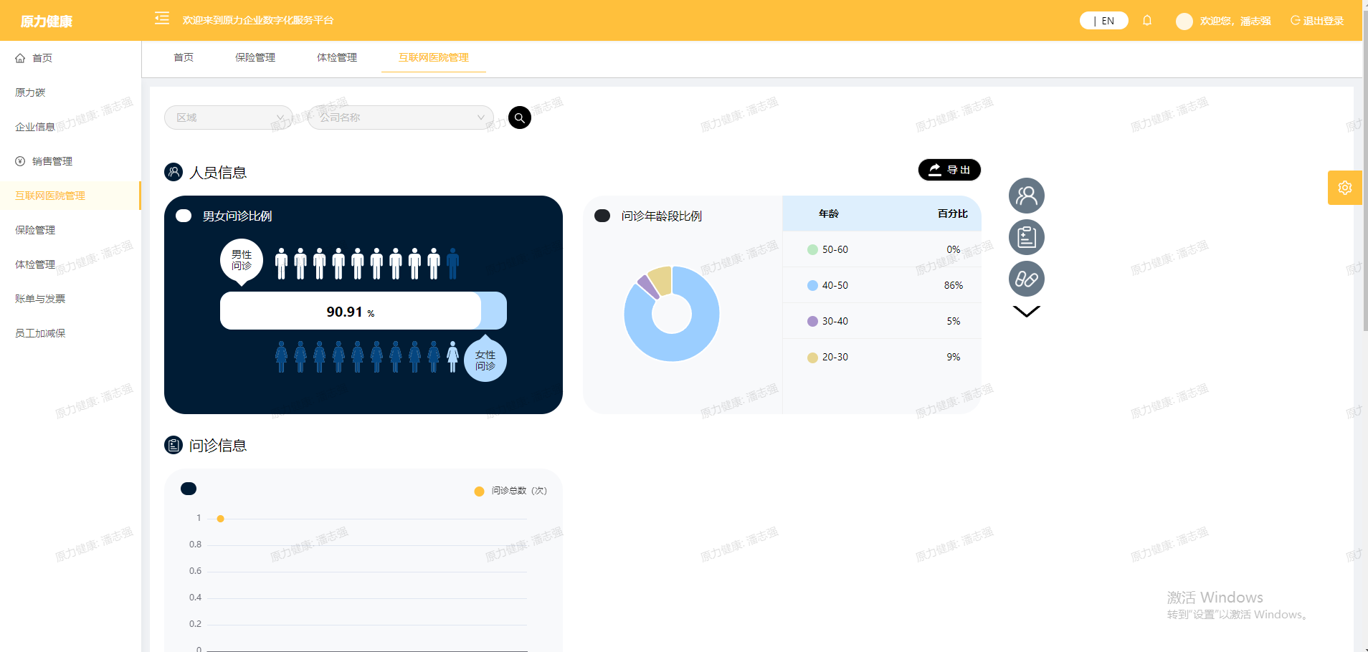Select 互联网医院管理 in the sidebar
Image resolution: width=1368 pixels, height=652 pixels.
[x=70, y=196]
